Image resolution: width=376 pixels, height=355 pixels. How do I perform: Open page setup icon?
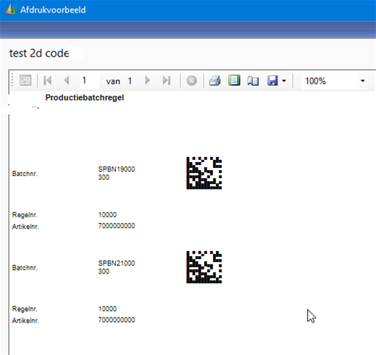[253, 81]
